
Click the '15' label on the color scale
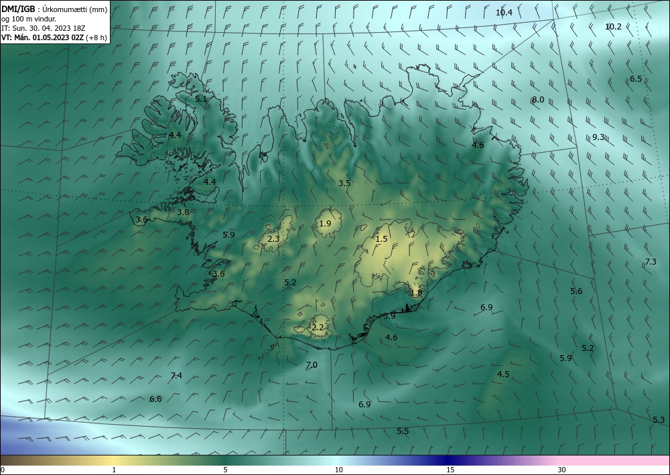pyautogui.click(x=450, y=470)
